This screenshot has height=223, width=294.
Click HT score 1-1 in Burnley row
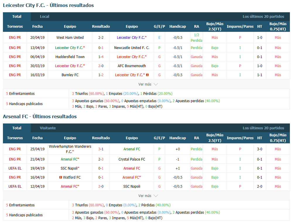pyautogui.click(x=260, y=75)
